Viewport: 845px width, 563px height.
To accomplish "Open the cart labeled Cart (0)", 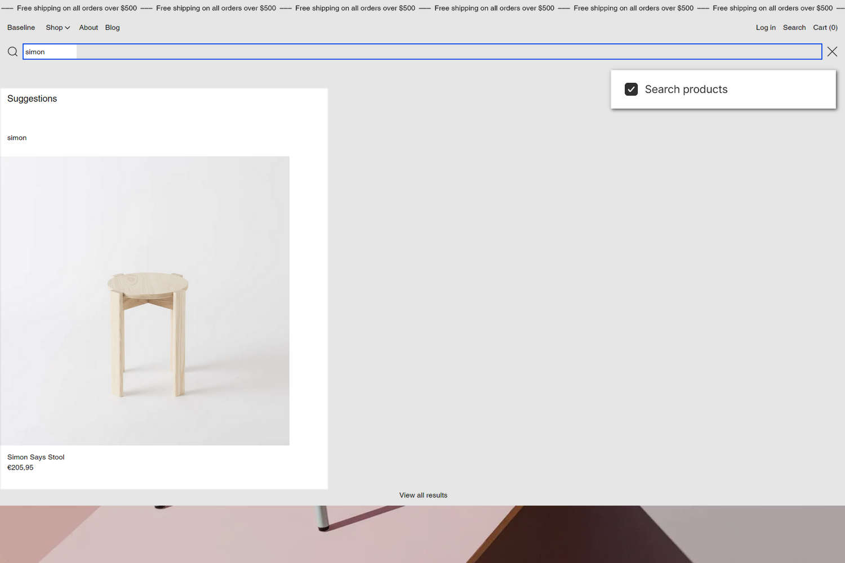I will (825, 28).
